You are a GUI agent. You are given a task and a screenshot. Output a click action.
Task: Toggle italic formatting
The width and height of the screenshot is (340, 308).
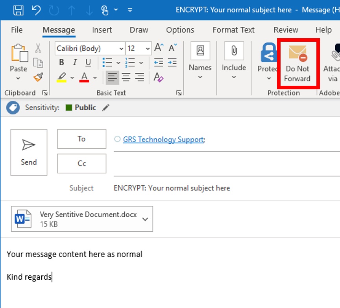(x=74, y=62)
